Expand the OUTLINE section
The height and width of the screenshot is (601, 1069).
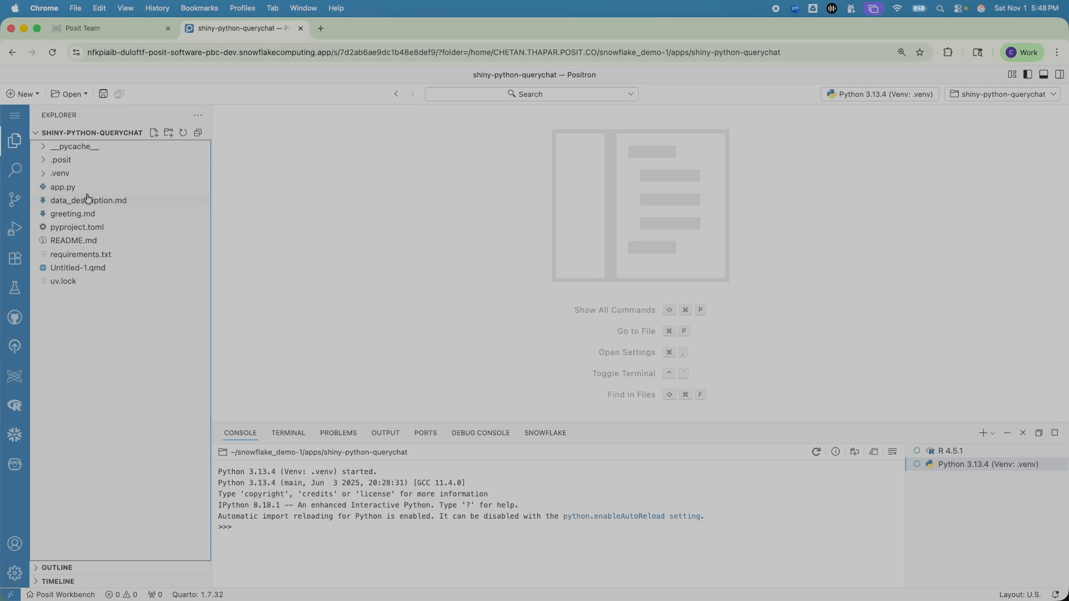[x=57, y=568]
